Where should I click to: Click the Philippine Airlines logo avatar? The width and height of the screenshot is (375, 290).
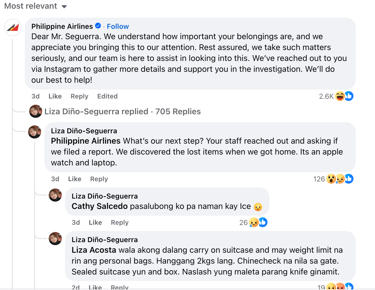(x=13, y=27)
